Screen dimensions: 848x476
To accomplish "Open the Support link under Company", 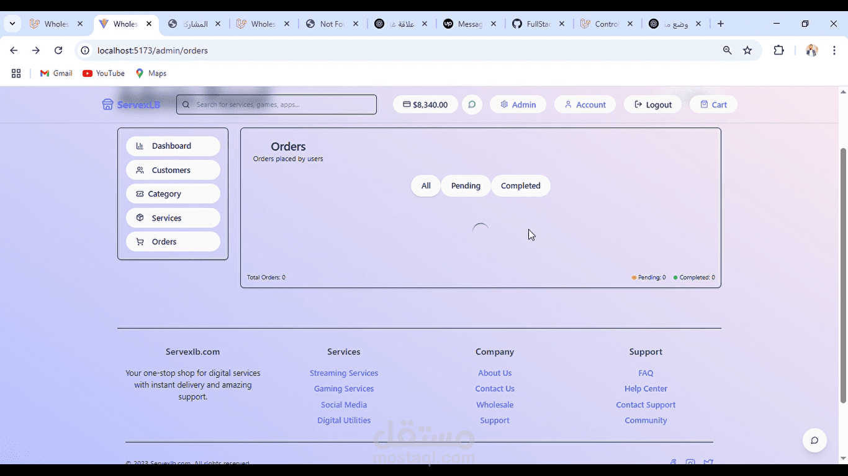I will click(x=495, y=420).
